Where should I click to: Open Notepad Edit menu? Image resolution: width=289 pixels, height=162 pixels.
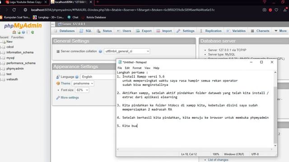click(127, 68)
